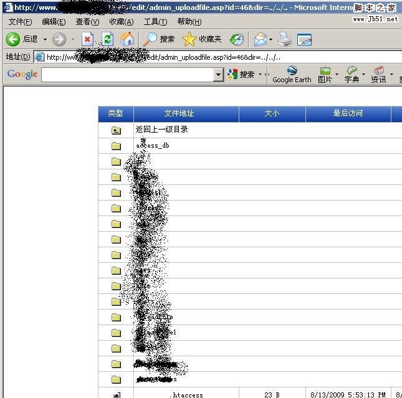Click the Google Earth toolbar button

point(292,75)
